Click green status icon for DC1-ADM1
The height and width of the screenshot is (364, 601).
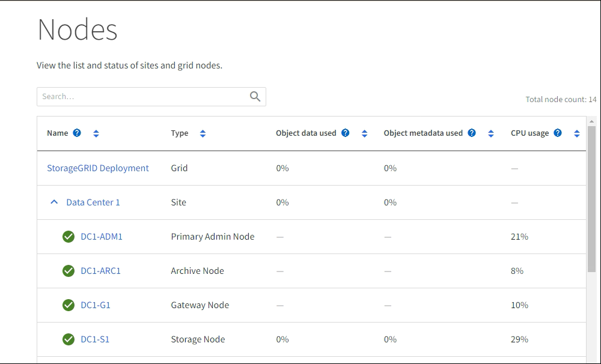[69, 237]
